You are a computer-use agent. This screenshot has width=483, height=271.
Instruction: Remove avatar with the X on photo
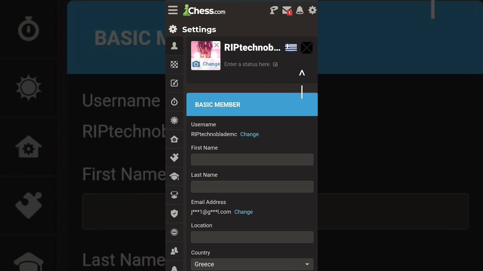point(216,45)
